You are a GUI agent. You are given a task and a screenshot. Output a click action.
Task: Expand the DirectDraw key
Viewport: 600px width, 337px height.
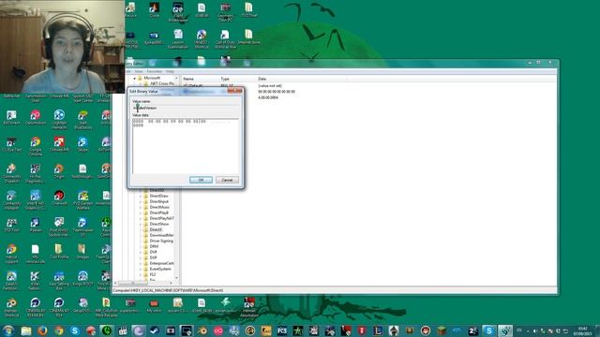tap(140, 196)
